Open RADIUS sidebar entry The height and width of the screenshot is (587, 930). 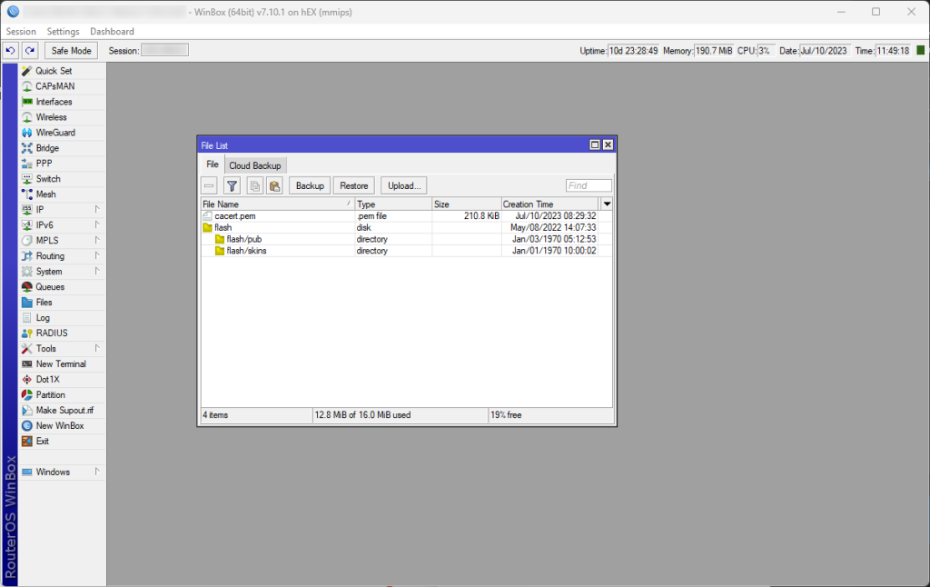[63, 333]
